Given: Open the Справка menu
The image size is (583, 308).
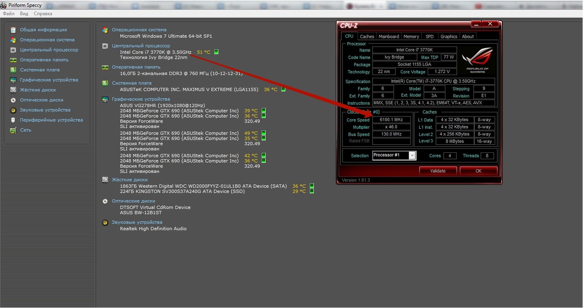Looking at the screenshot, I should pos(43,14).
